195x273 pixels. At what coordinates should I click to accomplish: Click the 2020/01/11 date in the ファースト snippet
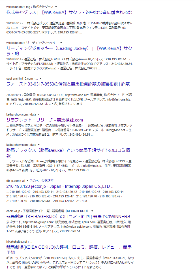click(14, 95)
